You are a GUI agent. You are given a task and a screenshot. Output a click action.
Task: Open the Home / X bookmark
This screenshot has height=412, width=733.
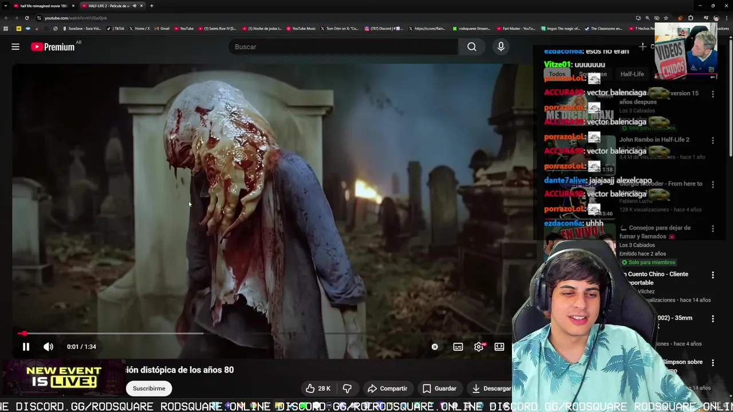coord(140,29)
